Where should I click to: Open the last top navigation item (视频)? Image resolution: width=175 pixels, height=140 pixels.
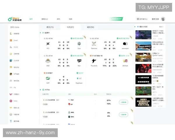tap(71, 19)
